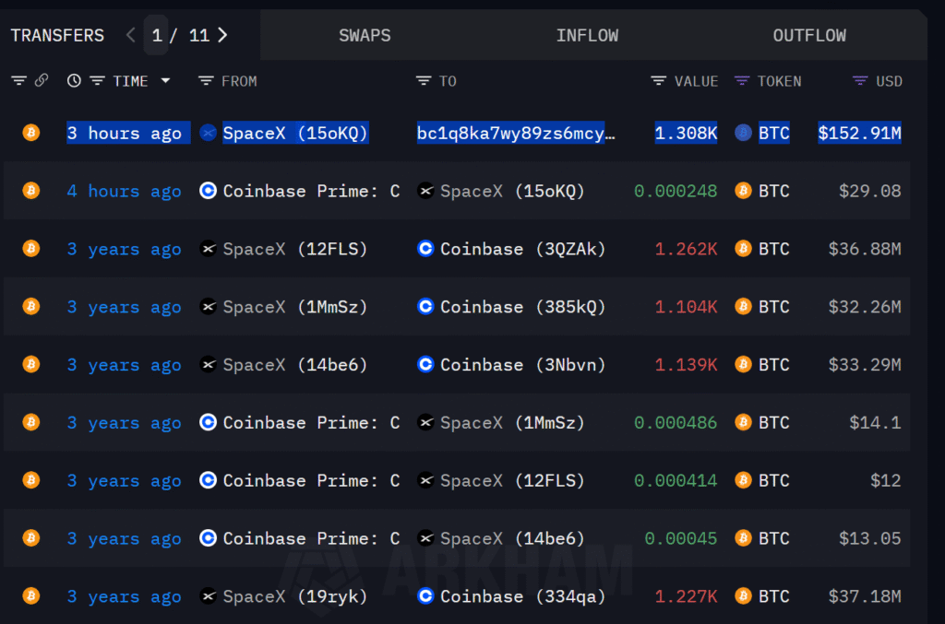Click the SpaceX logo beside sender SpaceX (14be6)
This screenshot has height=624, width=945.
point(208,364)
